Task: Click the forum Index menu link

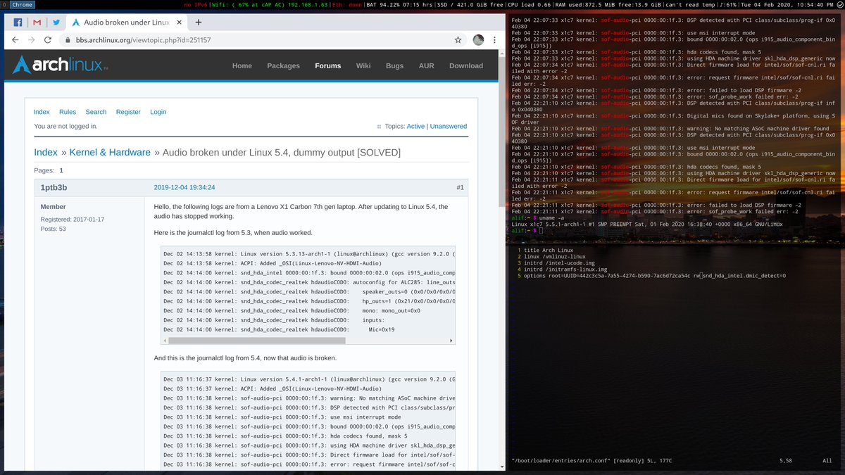Action: [x=42, y=112]
